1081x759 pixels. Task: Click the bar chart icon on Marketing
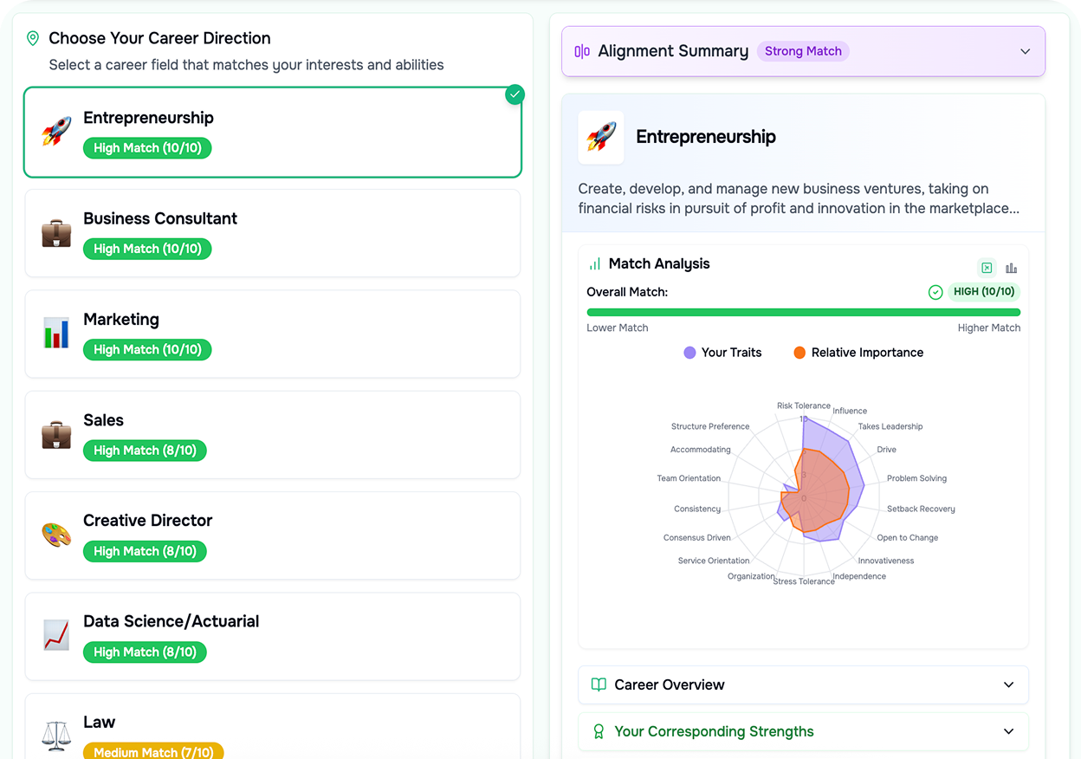pos(56,334)
